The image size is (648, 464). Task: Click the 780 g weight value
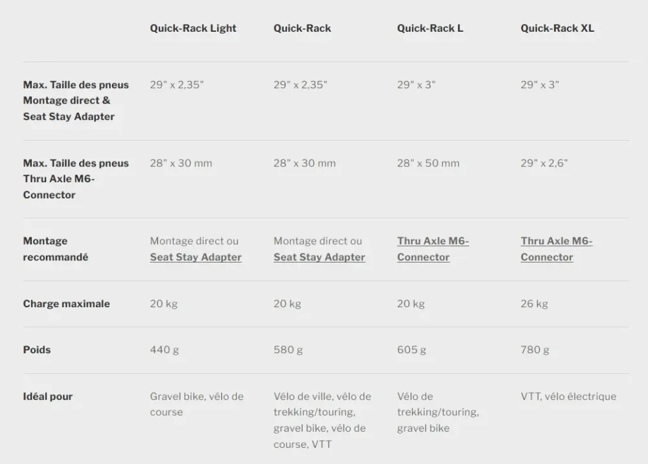[x=535, y=349]
